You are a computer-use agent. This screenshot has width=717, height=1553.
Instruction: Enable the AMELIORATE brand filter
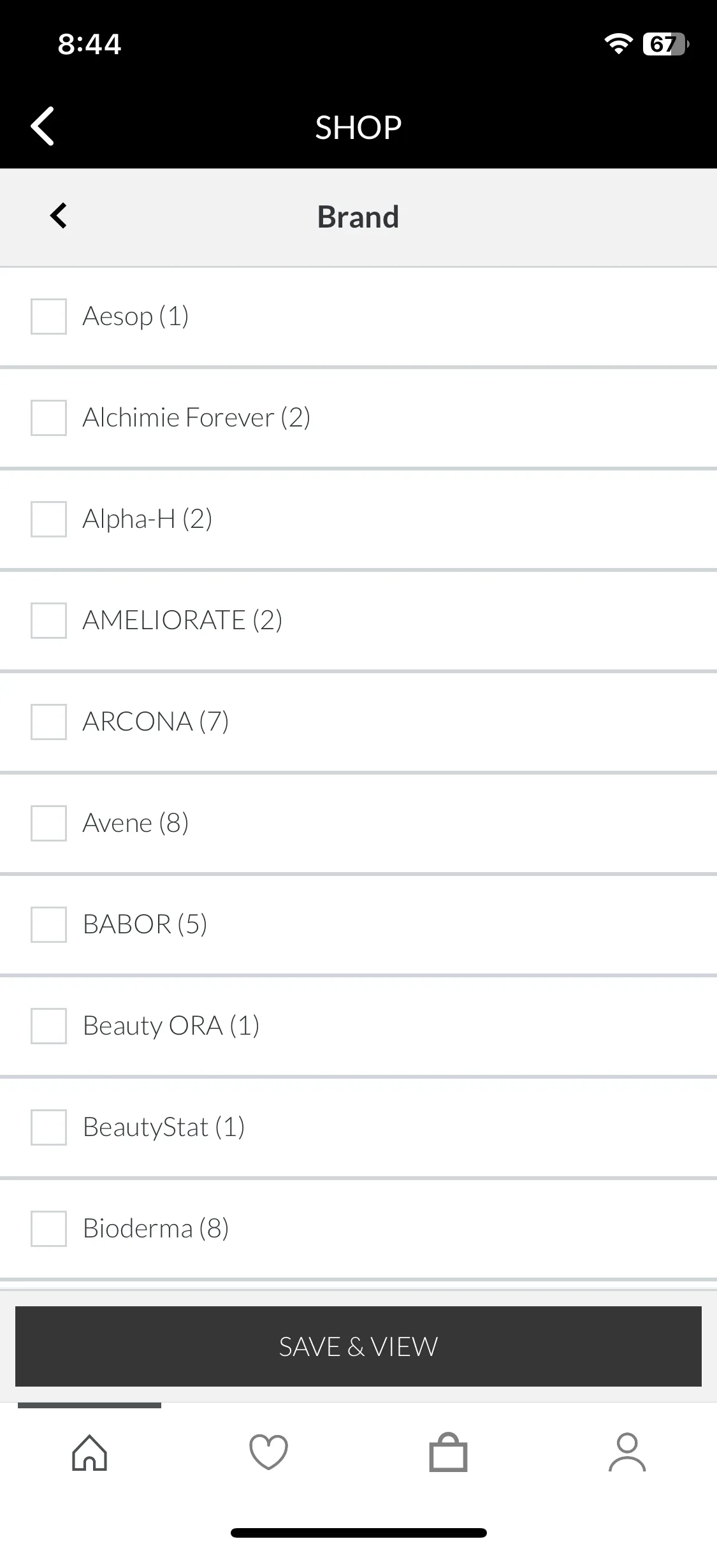[x=48, y=620]
